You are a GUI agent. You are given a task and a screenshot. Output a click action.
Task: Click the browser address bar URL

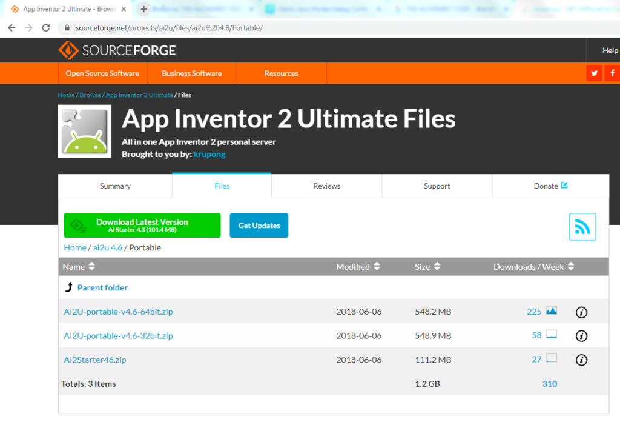[x=169, y=28]
